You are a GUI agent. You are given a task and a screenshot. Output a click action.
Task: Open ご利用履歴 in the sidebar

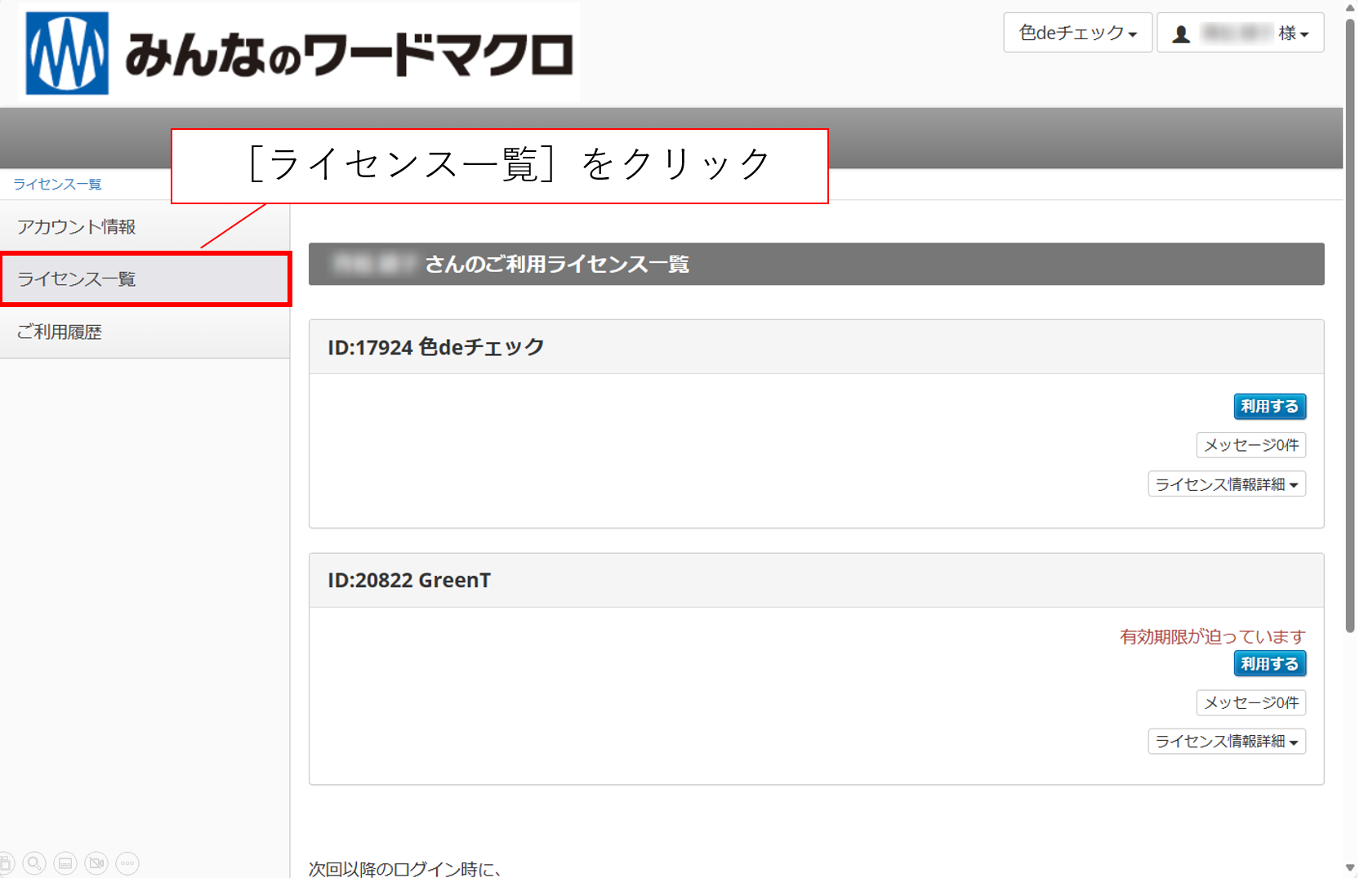(x=60, y=332)
